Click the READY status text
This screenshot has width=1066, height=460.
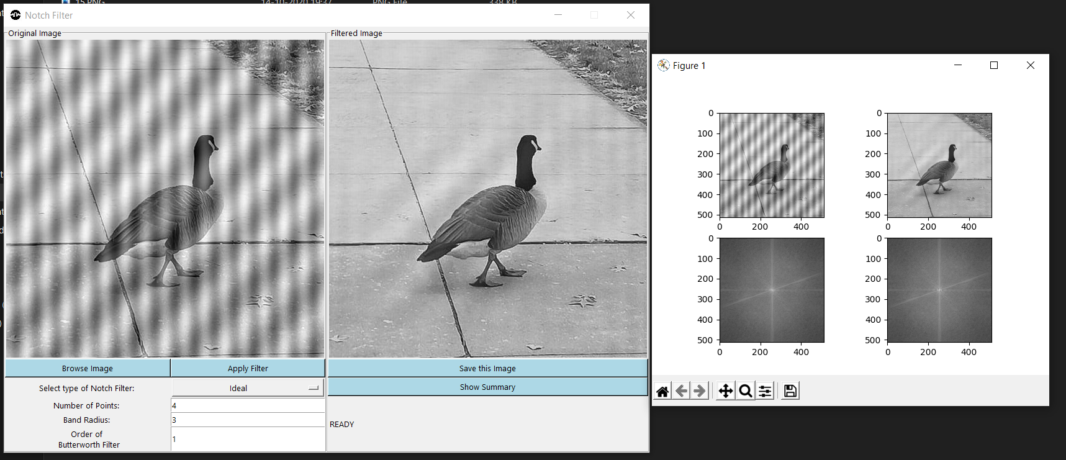point(341,425)
